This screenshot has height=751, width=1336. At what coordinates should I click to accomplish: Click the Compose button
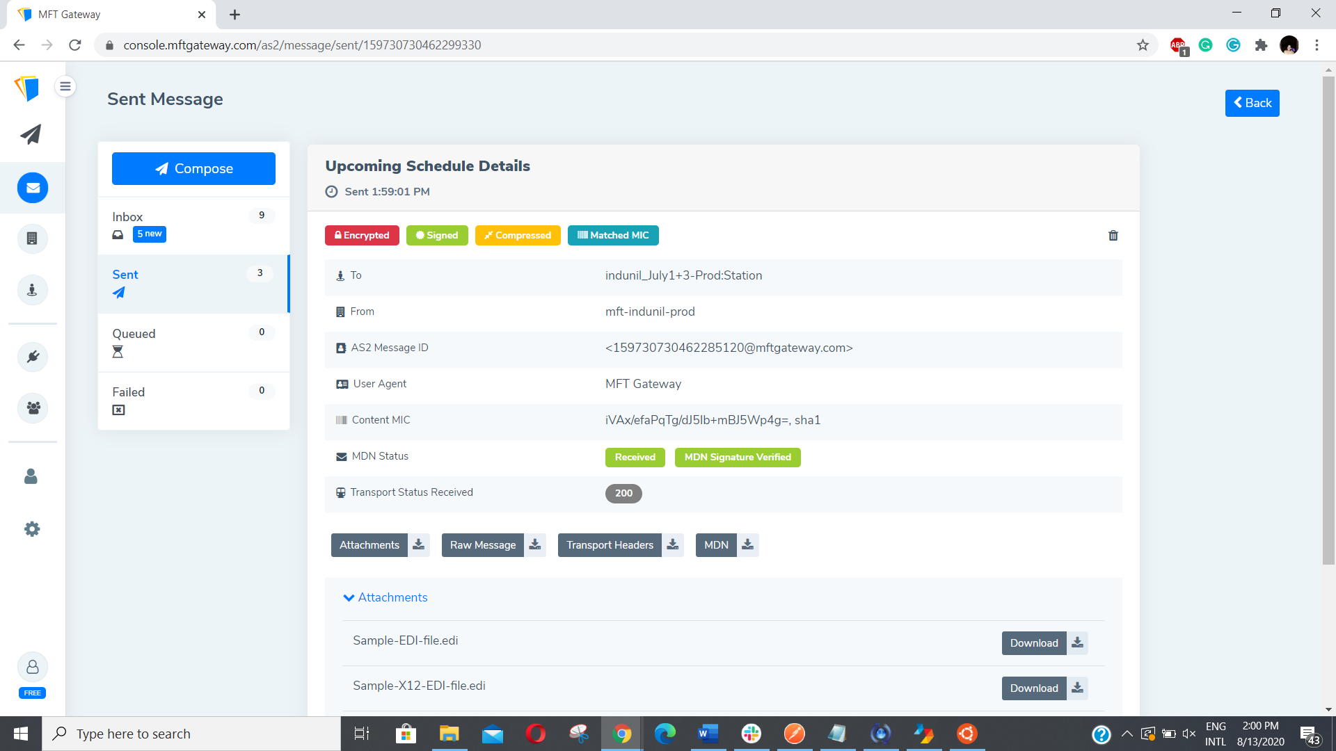click(x=193, y=168)
